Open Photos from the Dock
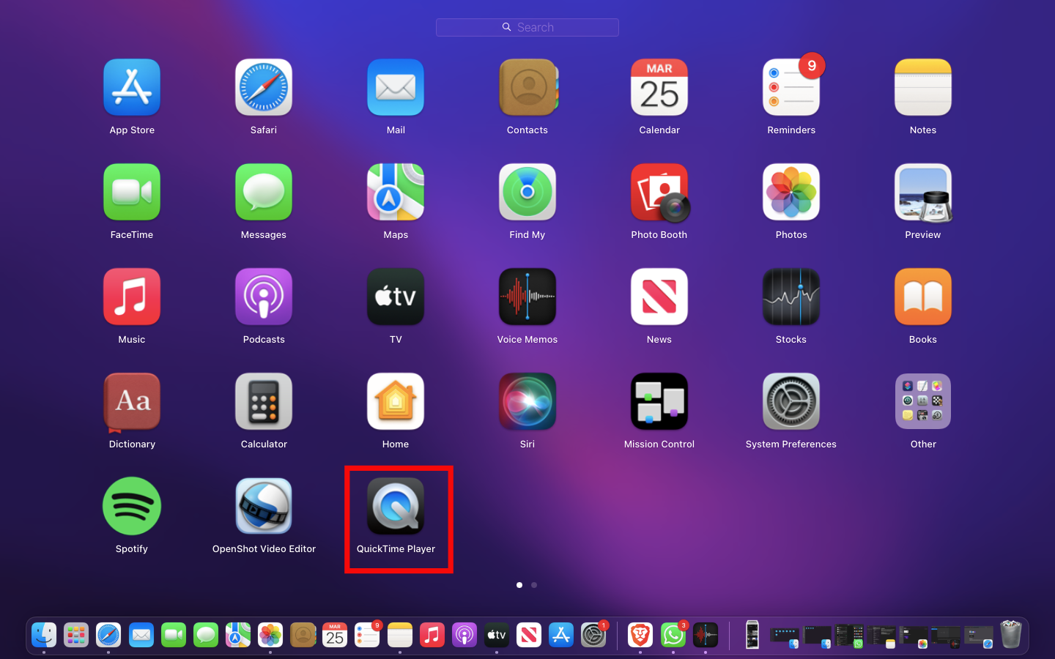 tap(270, 635)
